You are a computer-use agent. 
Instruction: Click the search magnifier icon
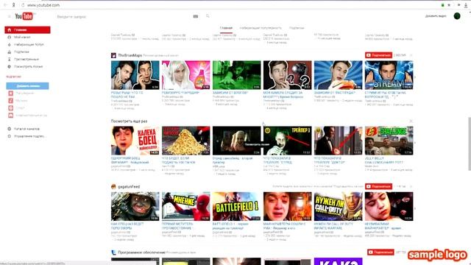(x=208, y=16)
